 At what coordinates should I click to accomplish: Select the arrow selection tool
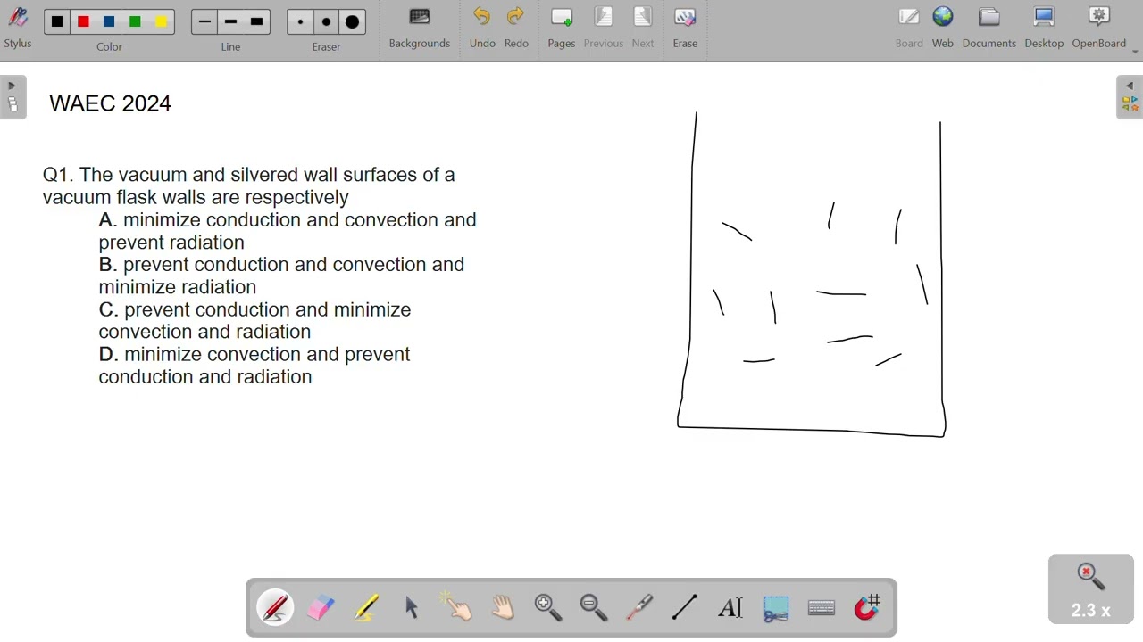[412, 608]
